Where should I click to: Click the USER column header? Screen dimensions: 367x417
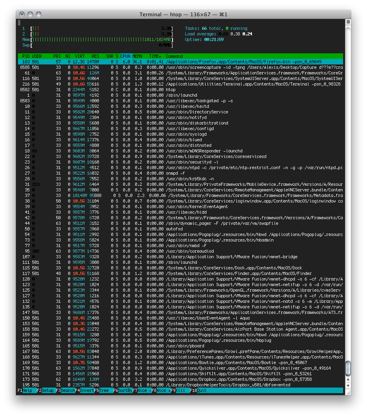pyautogui.click(x=37, y=56)
